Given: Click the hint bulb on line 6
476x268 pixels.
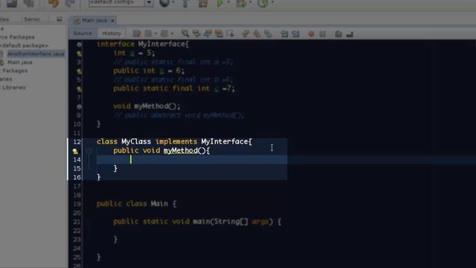Looking at the screenshot, I should [x=79, y=89].
